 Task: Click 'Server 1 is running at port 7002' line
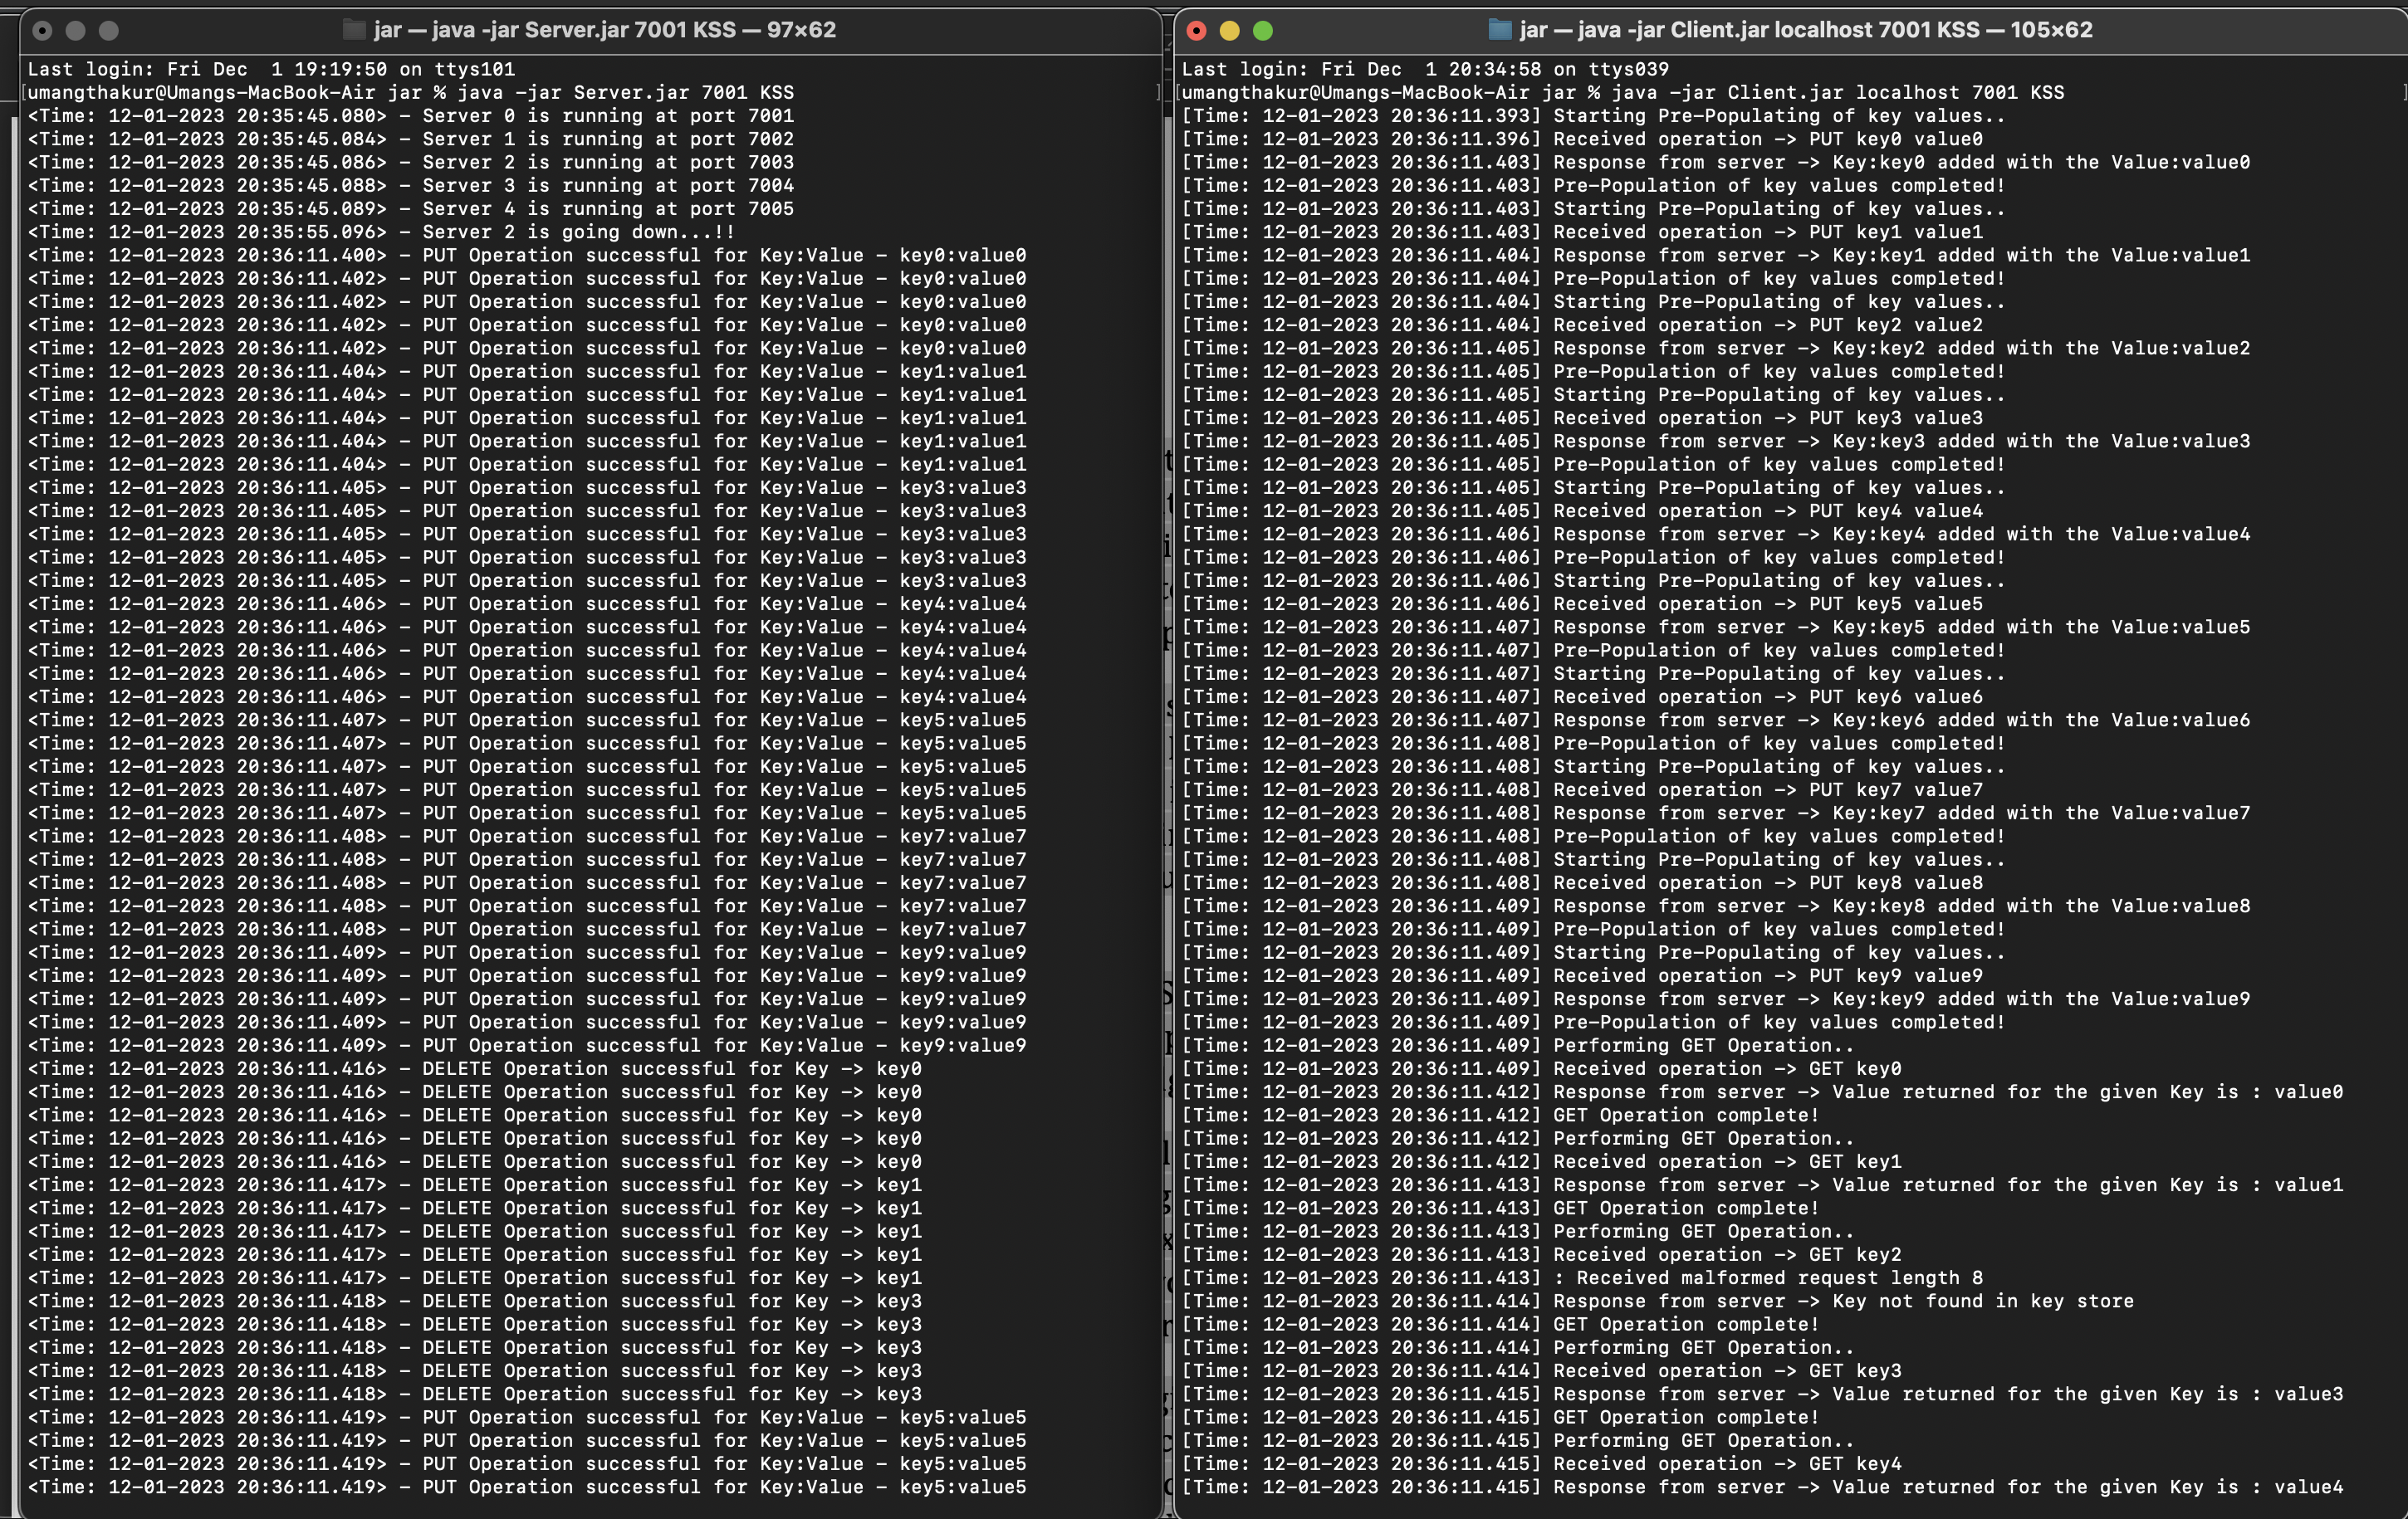(411, 139)
